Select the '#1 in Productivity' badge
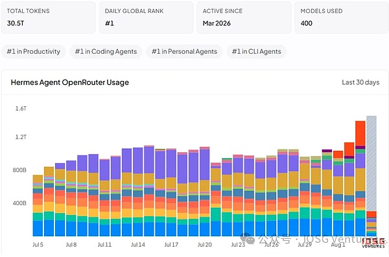 (34, 52)
